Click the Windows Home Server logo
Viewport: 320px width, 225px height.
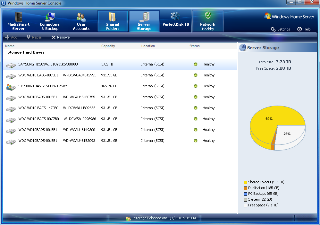click(289, 17)
